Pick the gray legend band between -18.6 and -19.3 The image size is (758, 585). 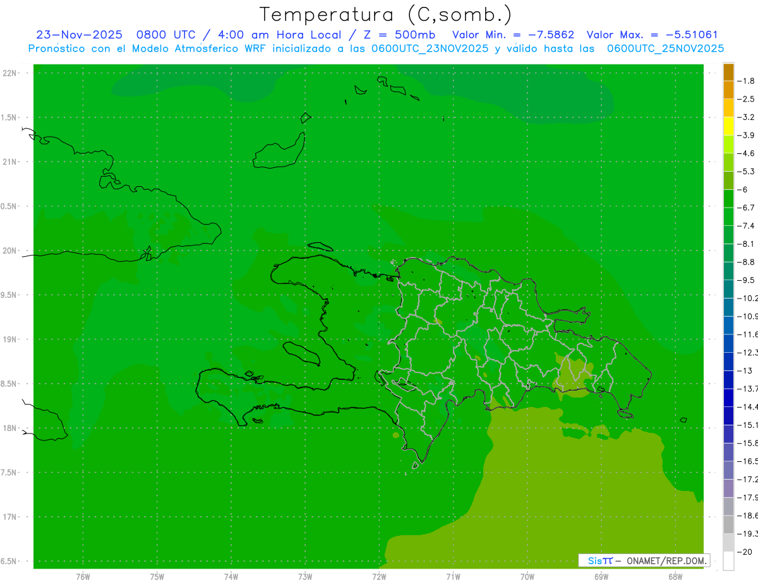pyautogui.click(x=728, y=524)
